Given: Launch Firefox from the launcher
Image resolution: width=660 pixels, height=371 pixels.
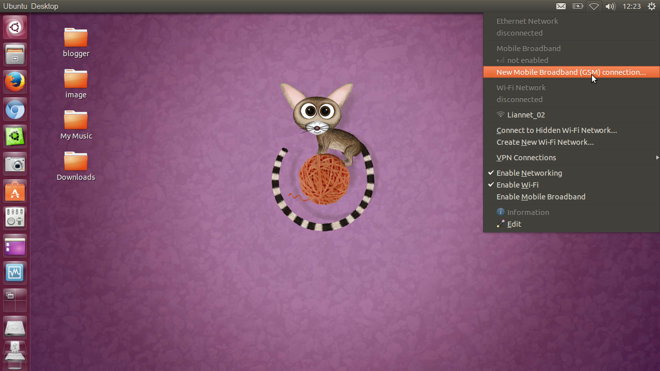Looking at the screenshot, I should coord(14,81).
